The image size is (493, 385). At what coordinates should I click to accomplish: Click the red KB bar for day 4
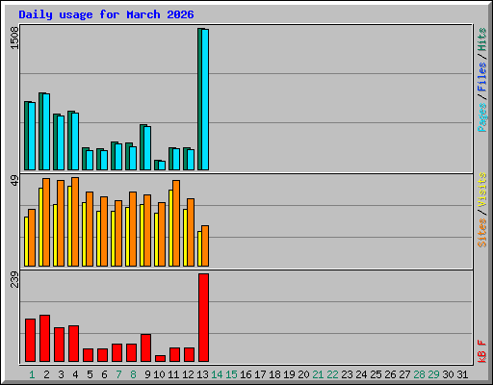pos(73,344)
